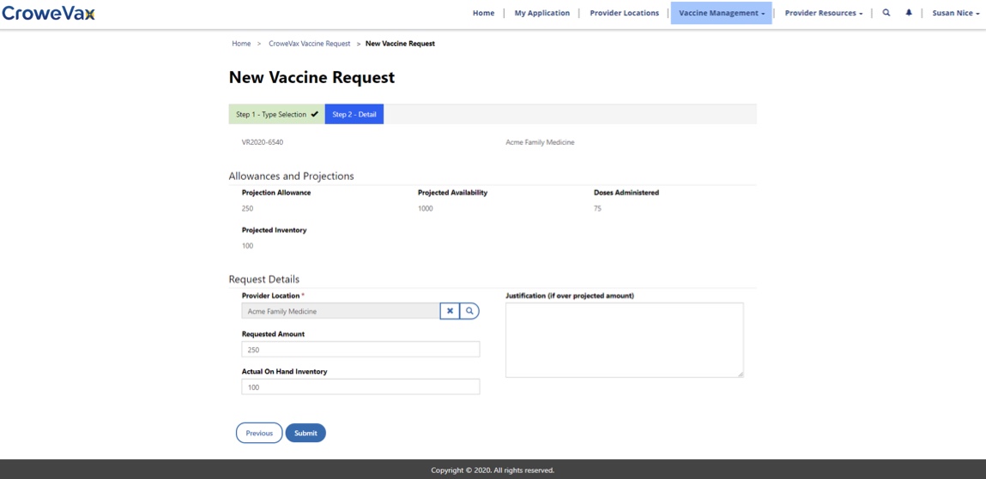Screen dimensions: 986x479
Task: Focus the Requested Amount input field
Action: point(360,350)
